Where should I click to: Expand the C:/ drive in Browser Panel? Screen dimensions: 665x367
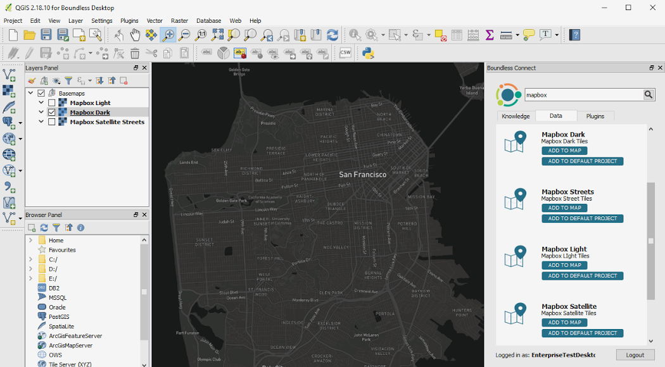point(30,259)
